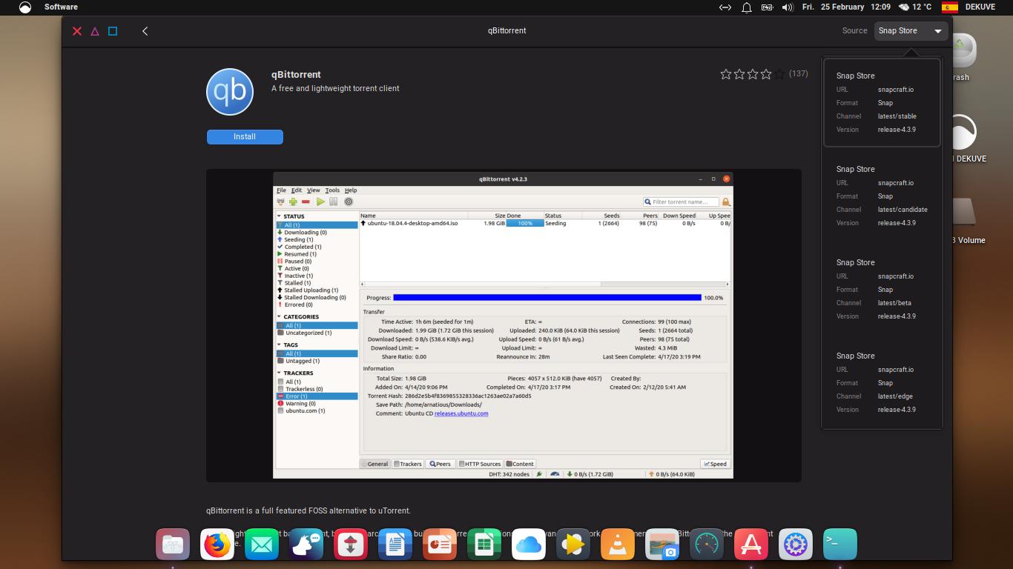Select the latest/candidate channel source
1013x569 pixels.
point(882,196)
